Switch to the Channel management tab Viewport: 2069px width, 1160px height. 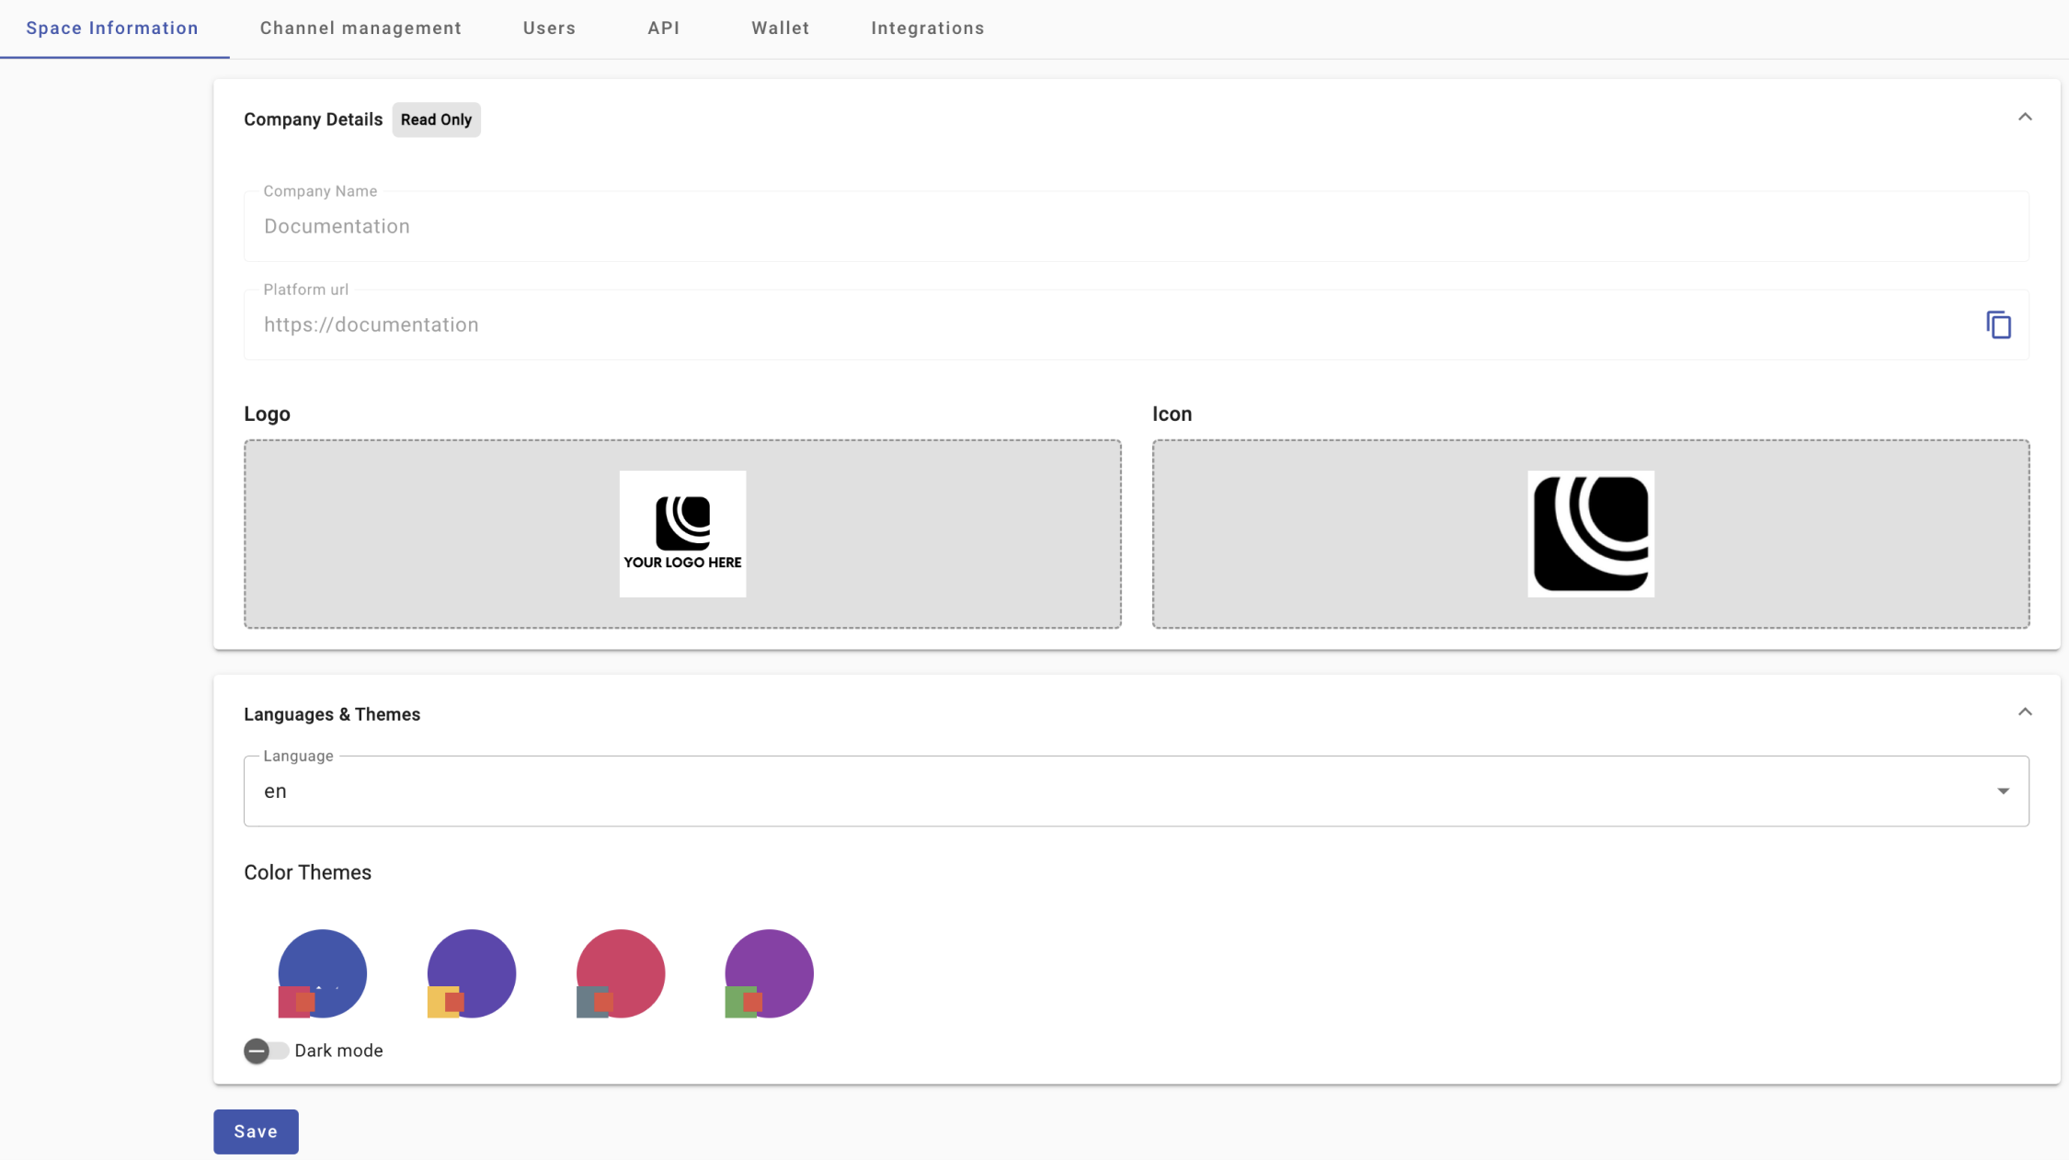click(x=360, y=28)
